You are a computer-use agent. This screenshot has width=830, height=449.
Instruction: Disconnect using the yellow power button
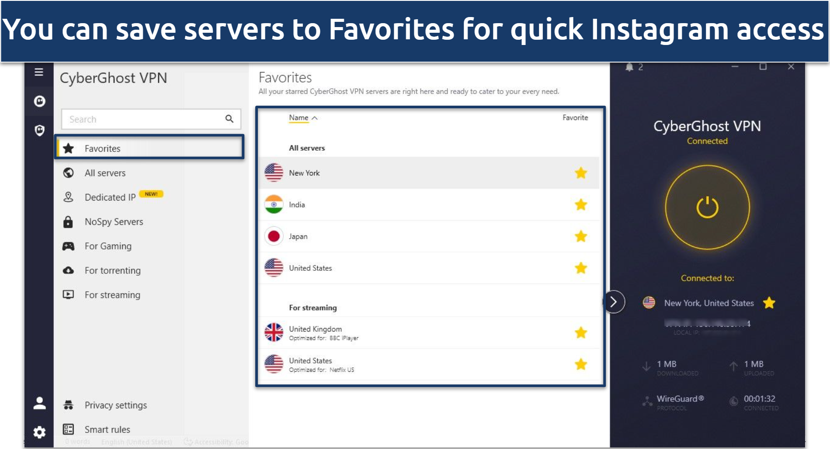[707, 207]
